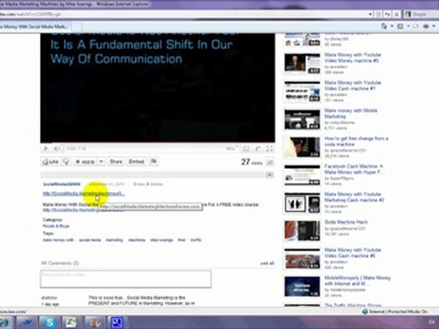This screenshot has height=329, width=439.
Task: Open the first commenter's username link
Action: point(49,297)
